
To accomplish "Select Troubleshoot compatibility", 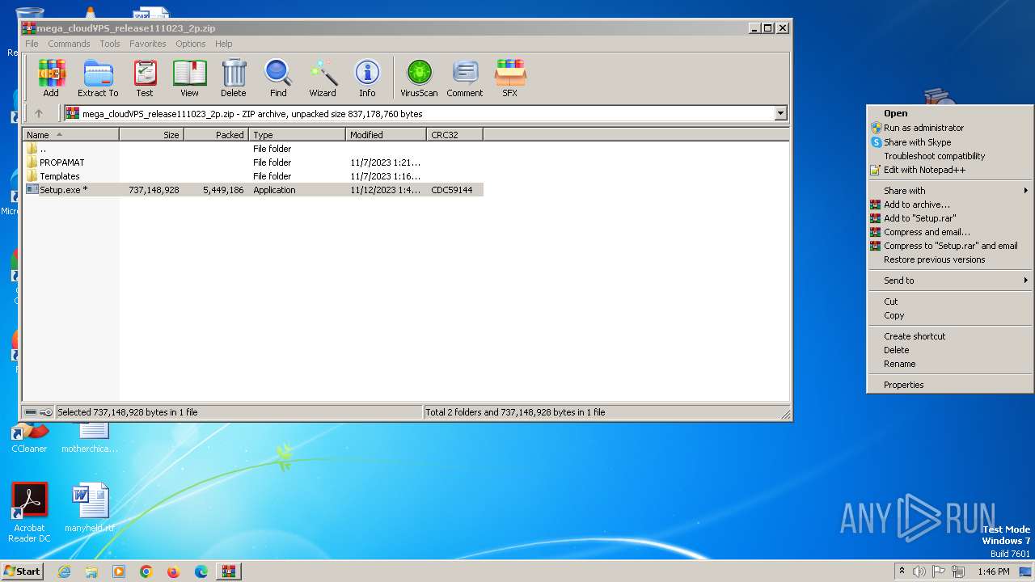I will 949,156.
